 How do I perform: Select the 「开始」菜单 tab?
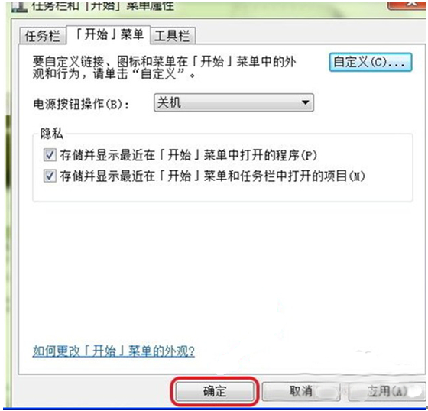coord(109,34)
